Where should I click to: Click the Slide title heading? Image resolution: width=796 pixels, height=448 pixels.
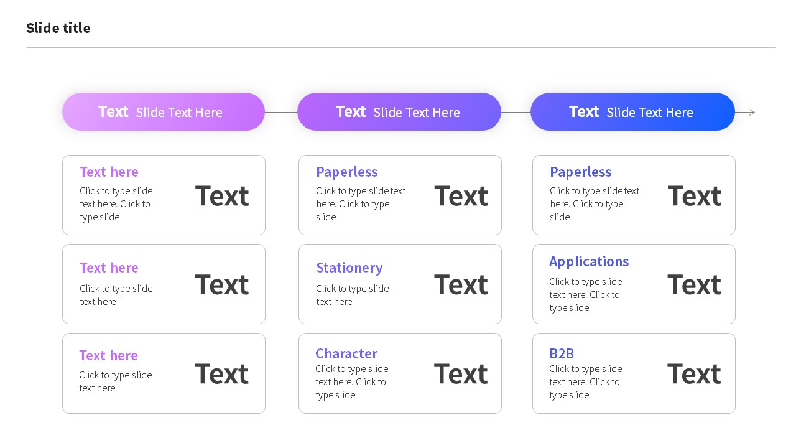click(58, 28)
